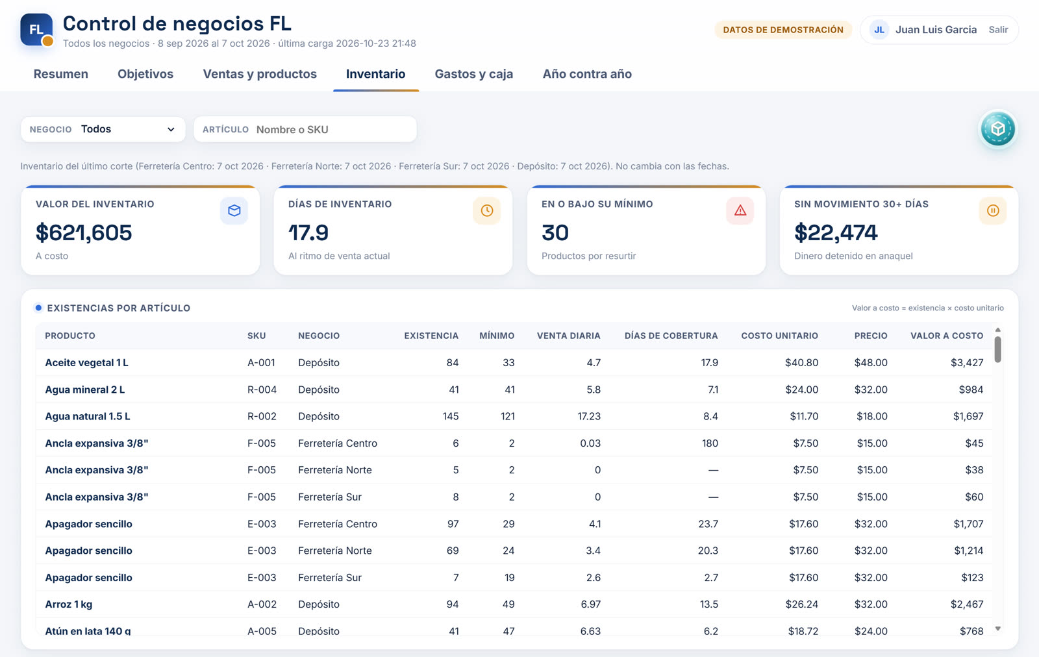Switch to the Resumen tab
Viewport: 1039px width, 657px height.
[x=61, y=74]
